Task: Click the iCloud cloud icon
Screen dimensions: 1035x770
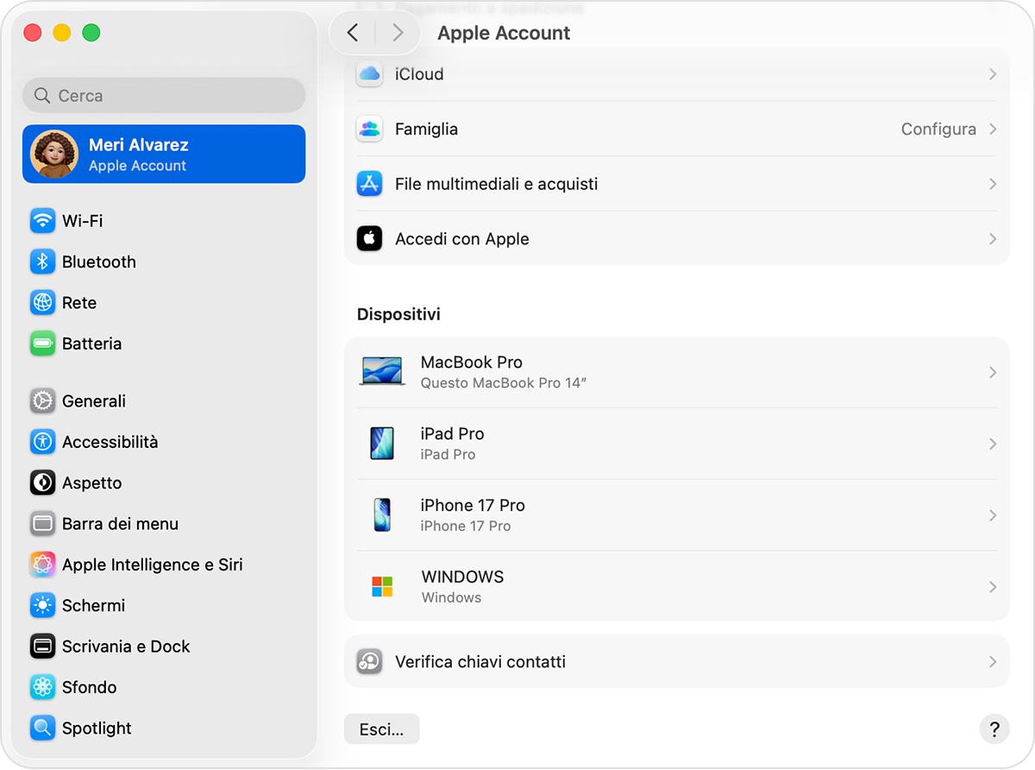Action: [x=369, y=73]
